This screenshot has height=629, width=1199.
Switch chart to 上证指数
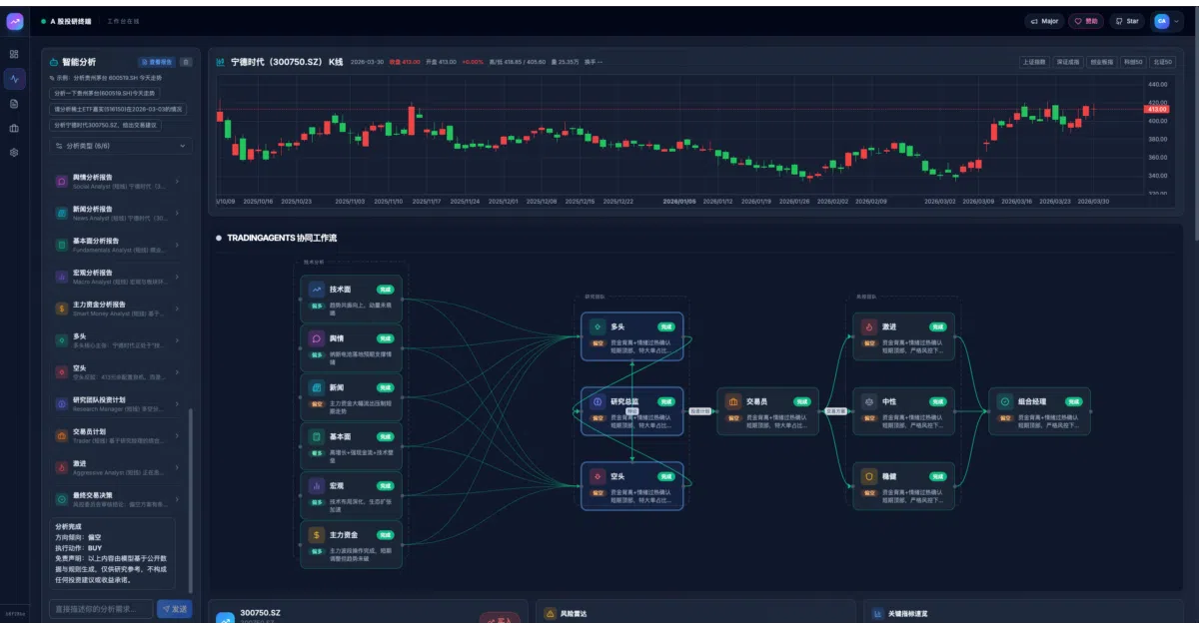1033,62
